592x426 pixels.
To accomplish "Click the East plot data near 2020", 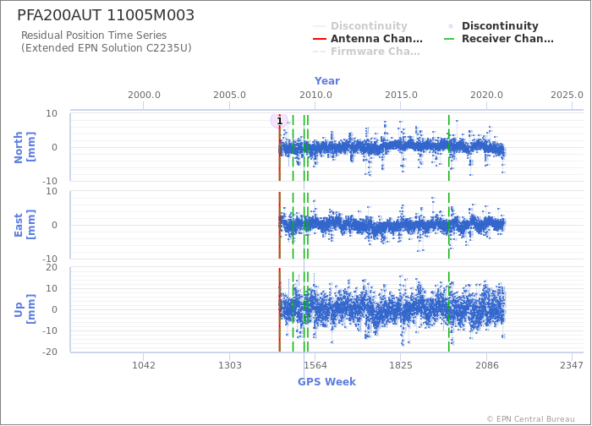I will (x=486, y=225).
